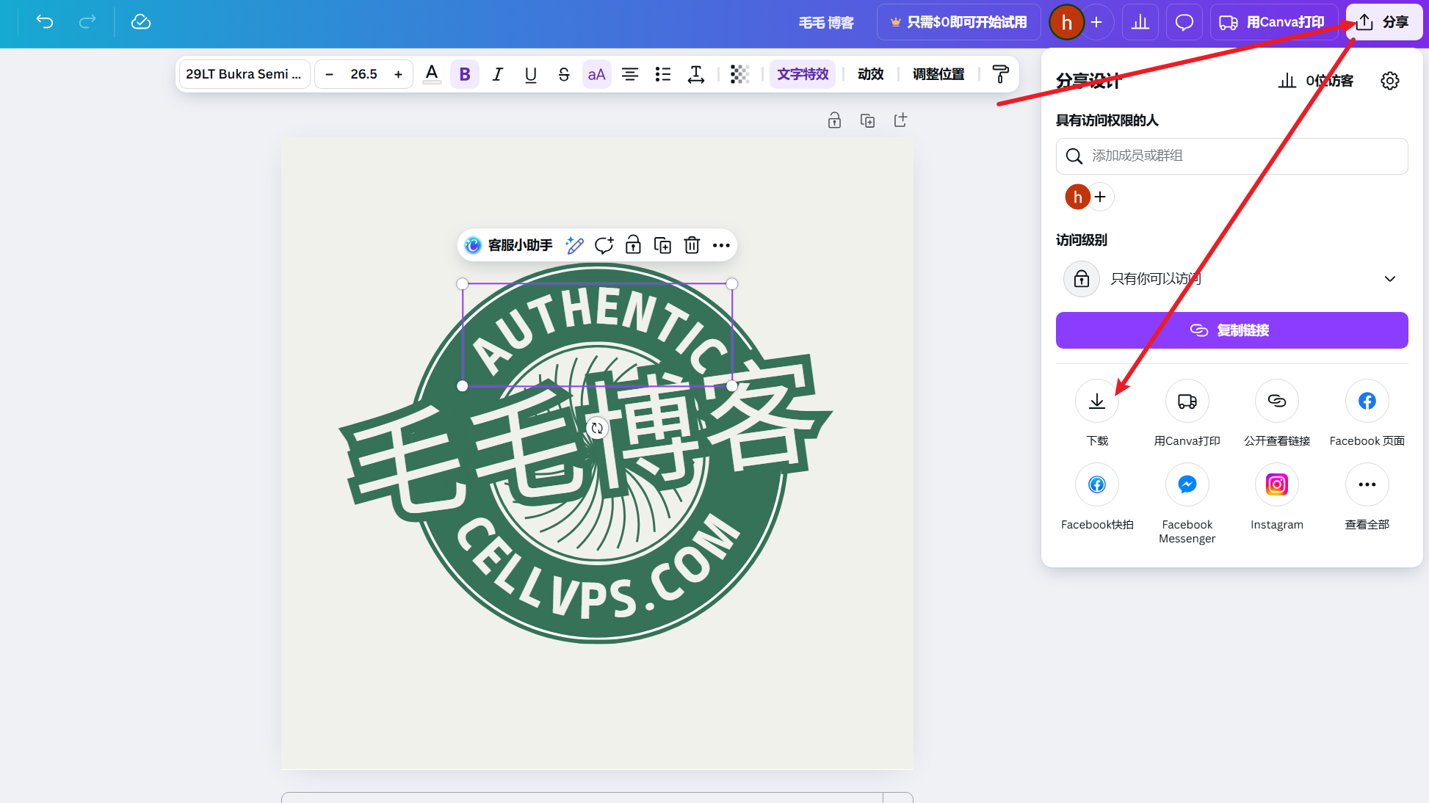The width and height of the screenshot is (1429, 803).
Task: Delete the selected element with the trash icon
Action: coord(692,245)
